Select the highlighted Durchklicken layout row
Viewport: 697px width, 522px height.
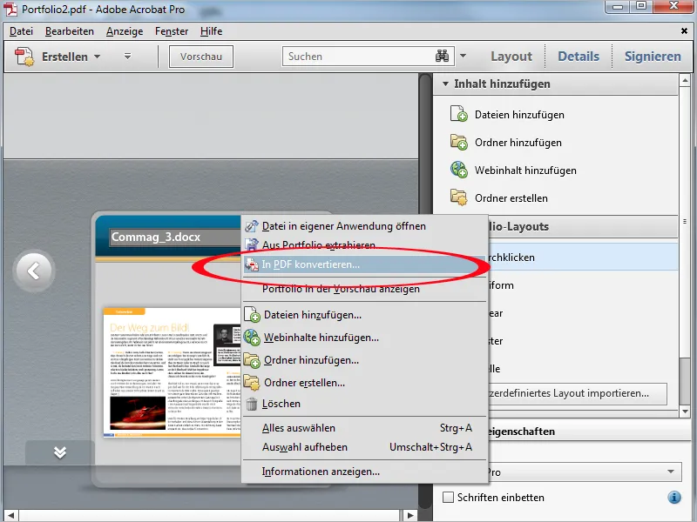(583, 257)
